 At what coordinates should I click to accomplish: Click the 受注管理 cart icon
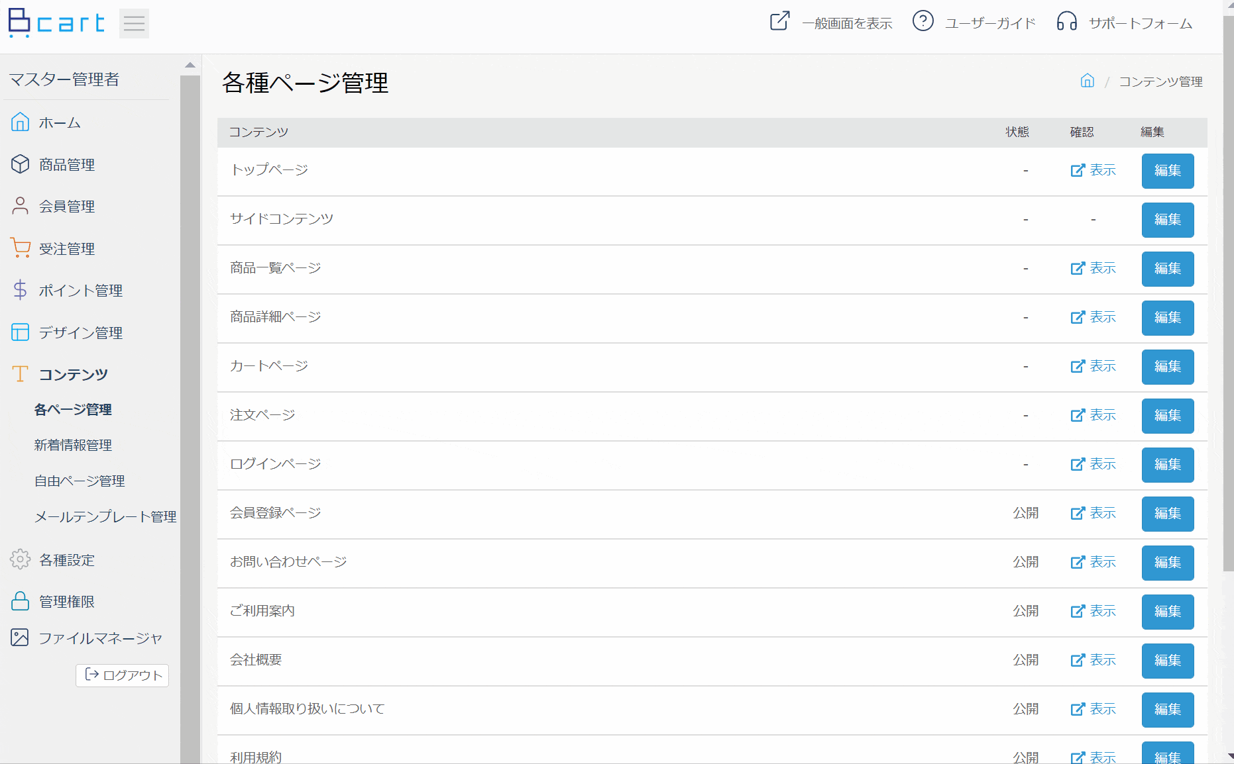(x=21, y=248)
